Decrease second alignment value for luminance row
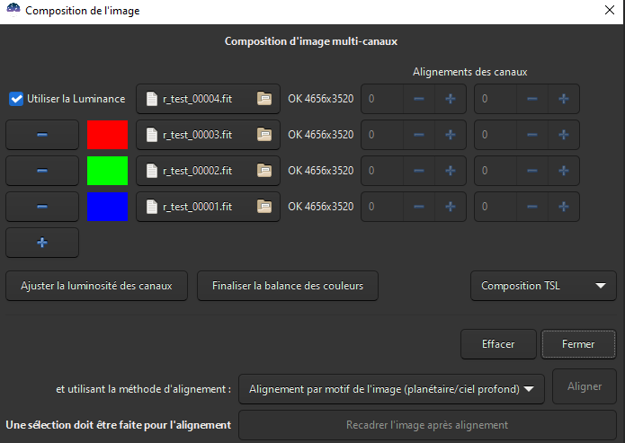The image size is (625, 443). pos(532,99)
